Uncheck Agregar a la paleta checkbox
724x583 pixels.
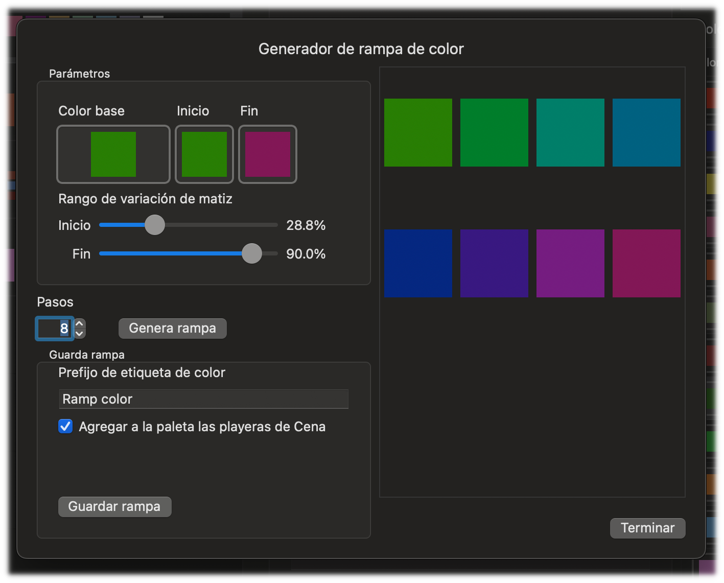coord(65,426)
